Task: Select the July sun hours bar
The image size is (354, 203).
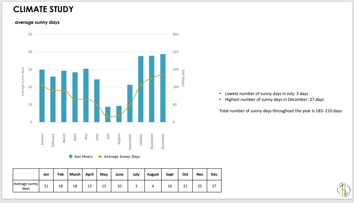Action: click(108, 114)
